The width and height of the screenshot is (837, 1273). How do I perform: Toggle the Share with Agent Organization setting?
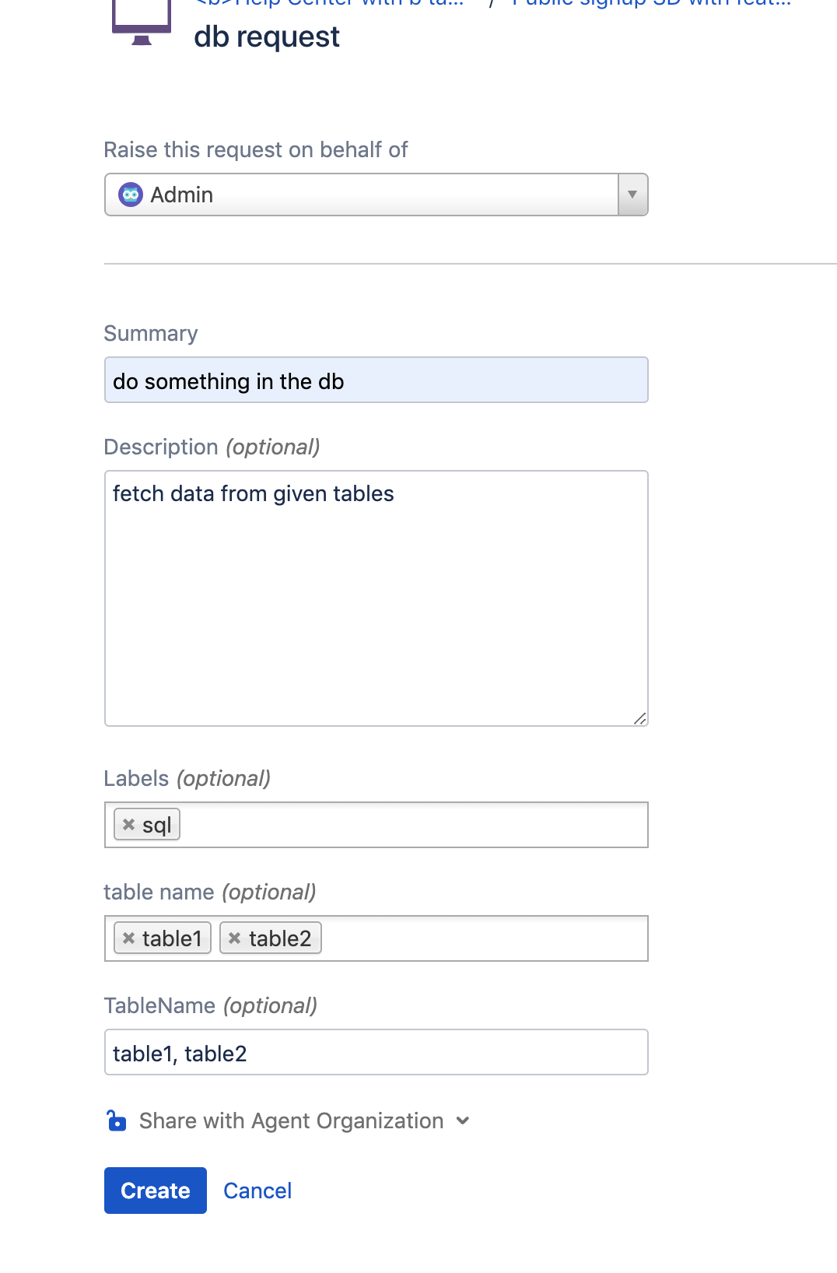click(289, 1120)
